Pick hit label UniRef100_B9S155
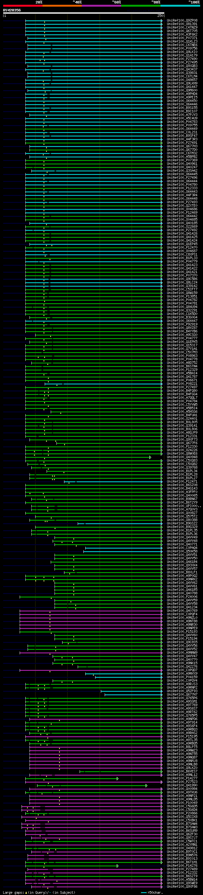The image size is (203, 895). point(182,108)
